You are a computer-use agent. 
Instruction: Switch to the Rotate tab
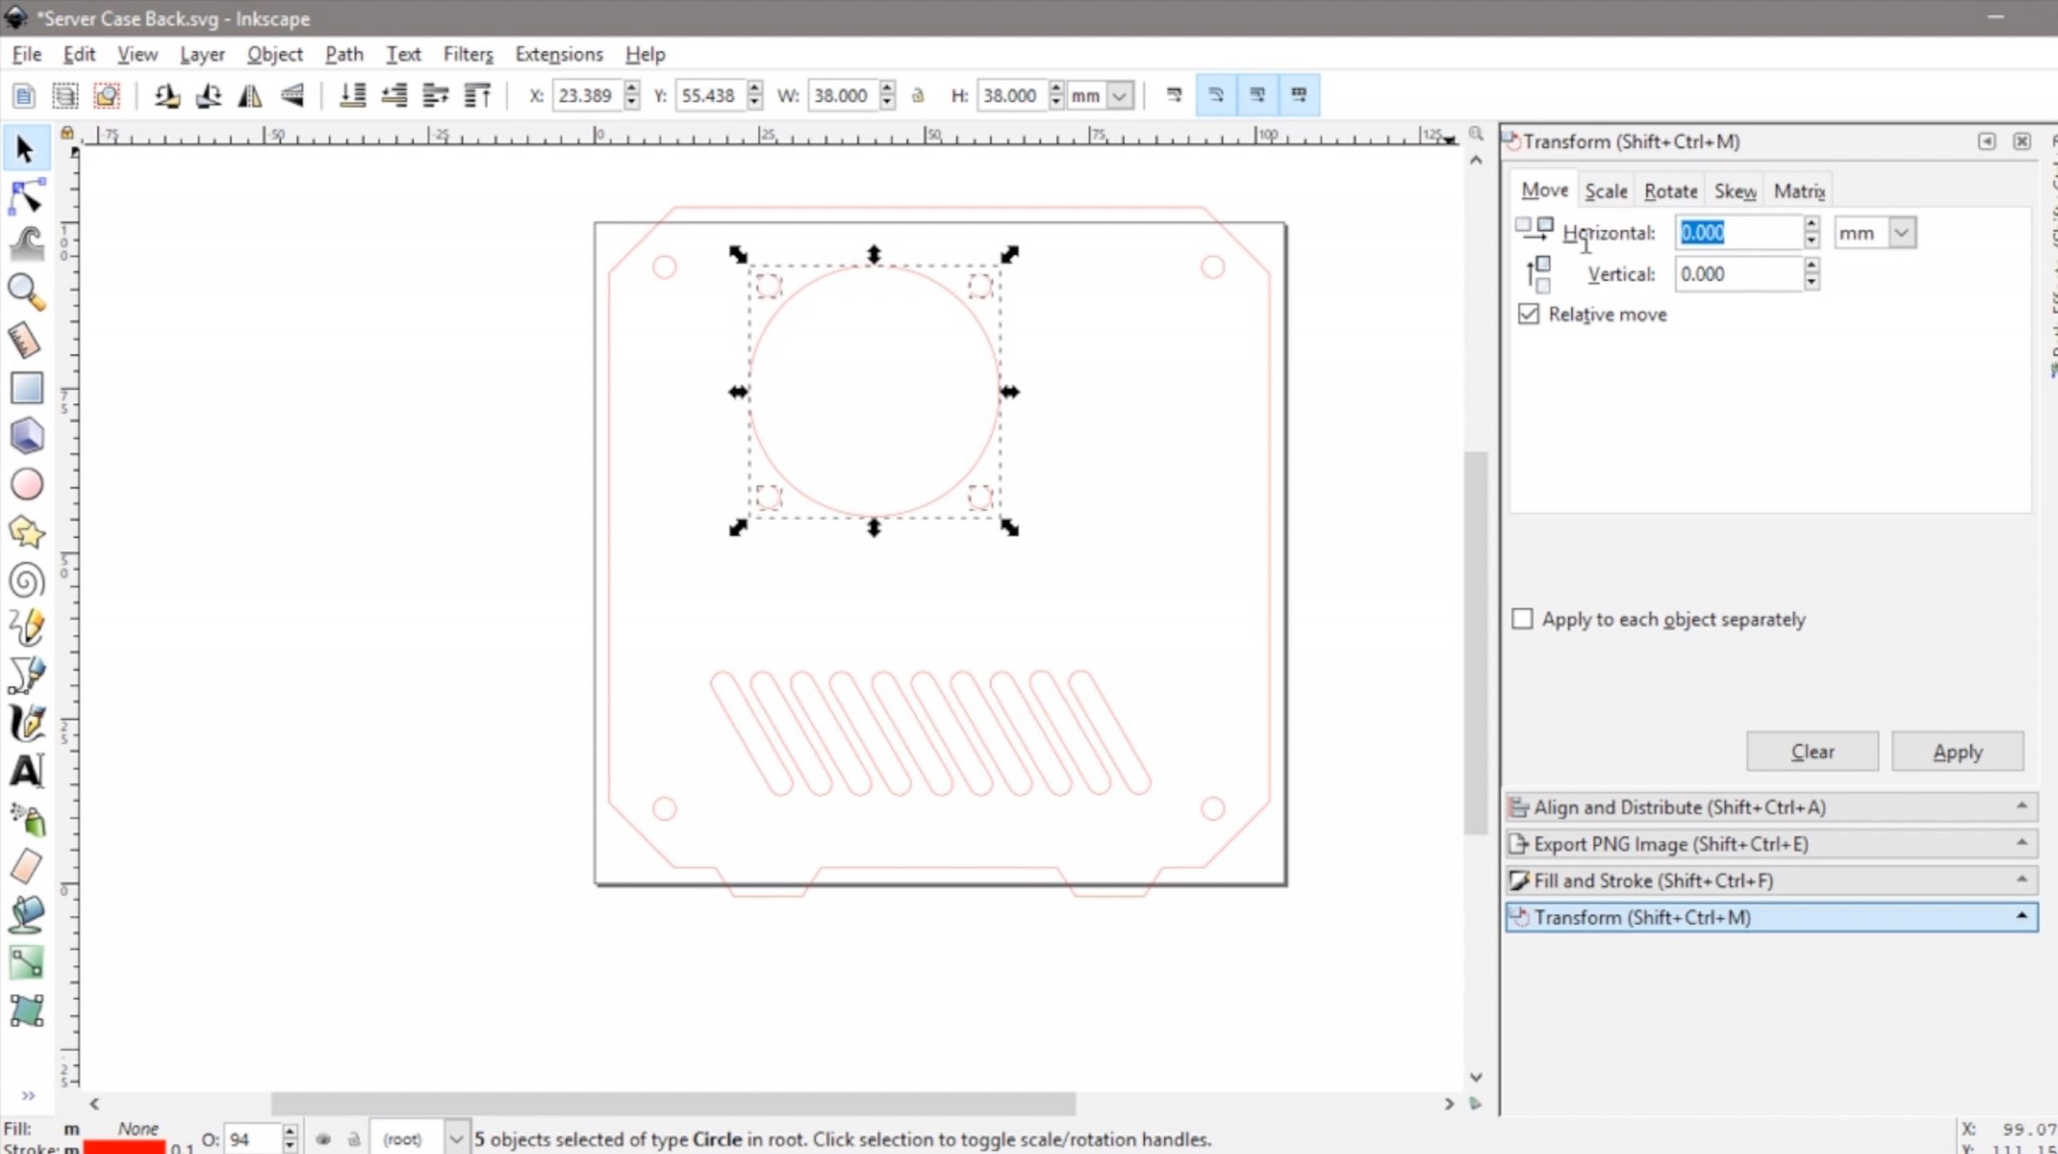(1670, 191)
